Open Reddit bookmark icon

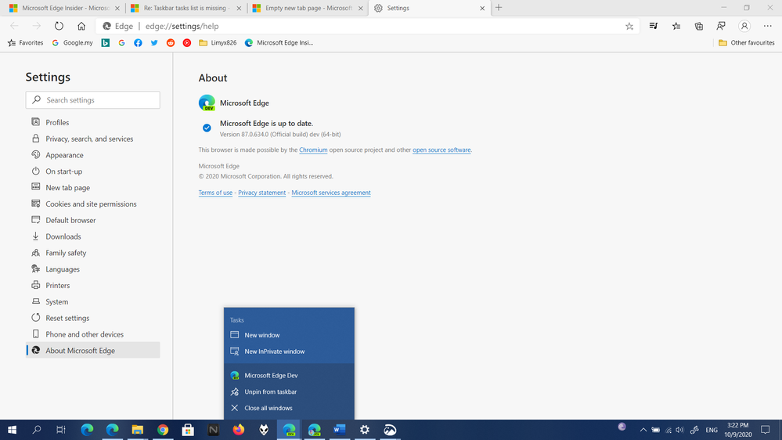click(171, 43)
